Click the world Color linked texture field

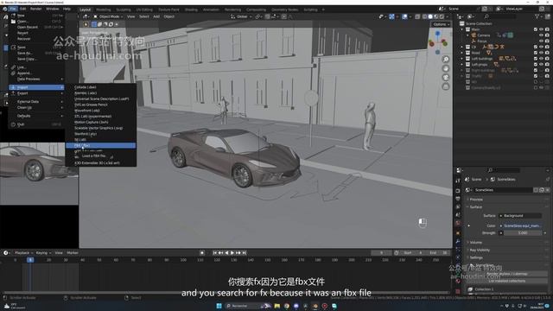point(520,225)
